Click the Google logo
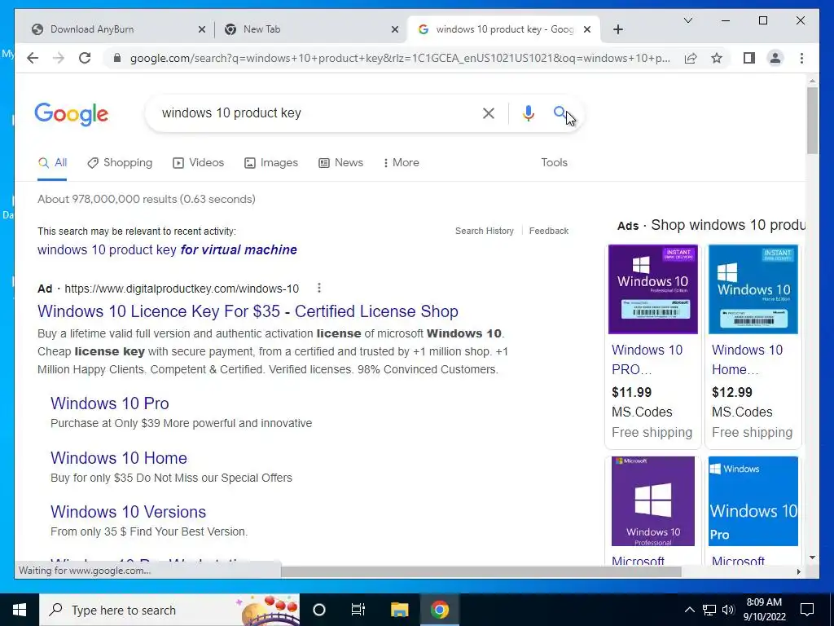This screenshot has width=834, height=626. pos(72,114)
